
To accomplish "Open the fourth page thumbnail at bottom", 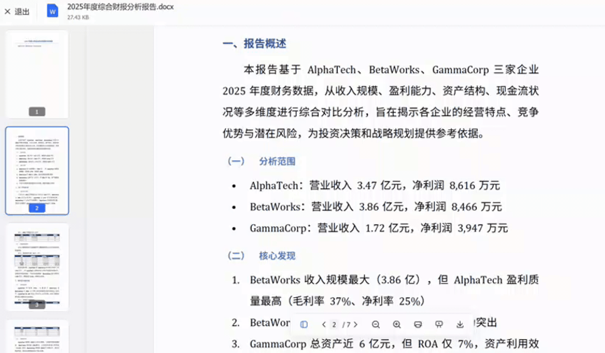I will (37, 336).
